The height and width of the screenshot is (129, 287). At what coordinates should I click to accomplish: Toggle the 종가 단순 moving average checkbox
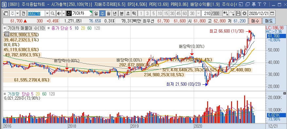coord(49,28)
